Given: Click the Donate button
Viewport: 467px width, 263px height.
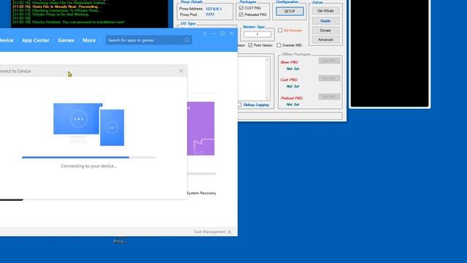Looking at the screenshot, I should pyautogui.click(x=325, y=31).
